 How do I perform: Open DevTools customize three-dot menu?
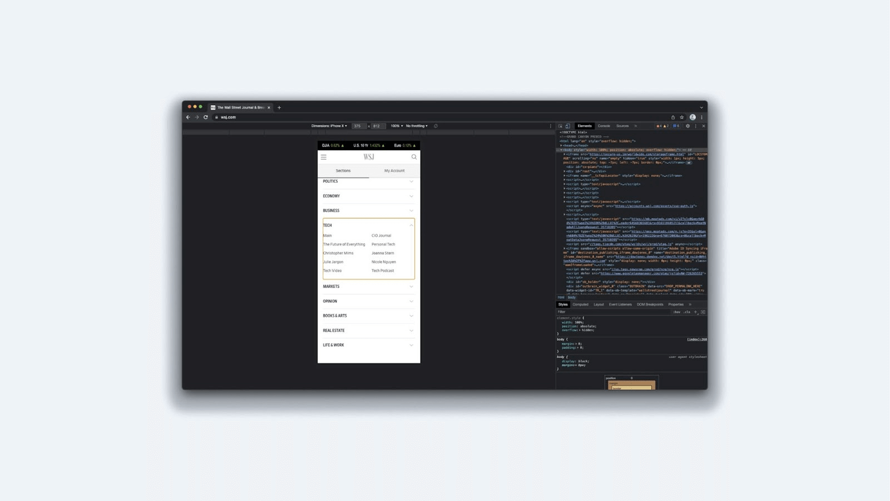click(x=696, y=126)
